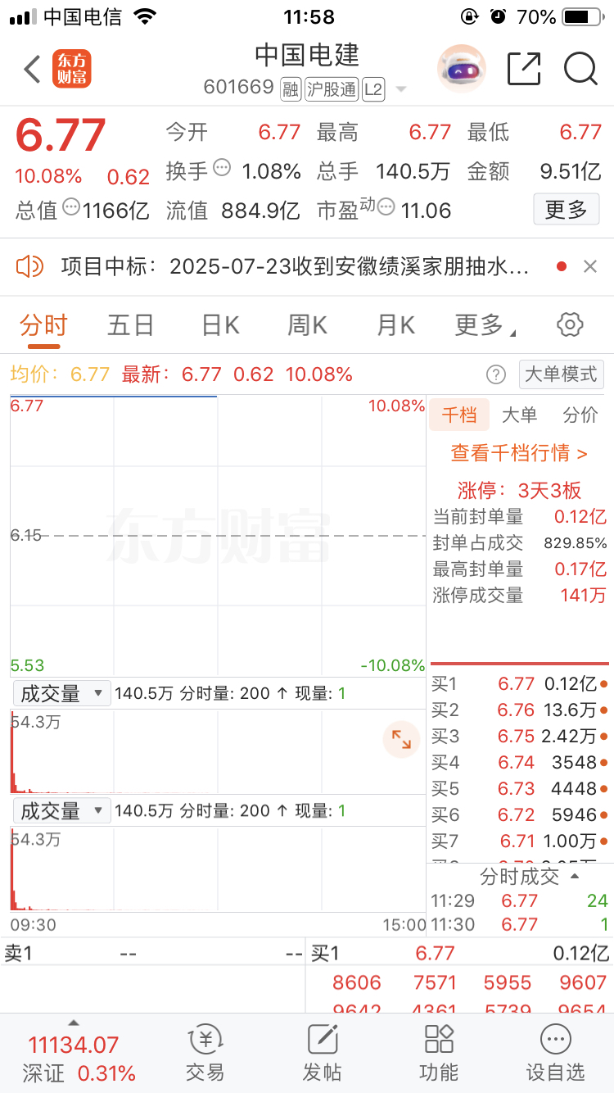Expand the index bar up arrow
This screenshot has width=614, height=1093.
pyautogui.click(x=73, y=1023)
